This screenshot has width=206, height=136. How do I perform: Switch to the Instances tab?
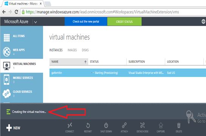click(56, 50)
